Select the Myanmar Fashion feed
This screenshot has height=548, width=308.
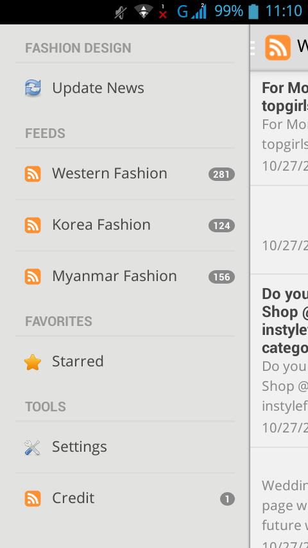point(125,277)
